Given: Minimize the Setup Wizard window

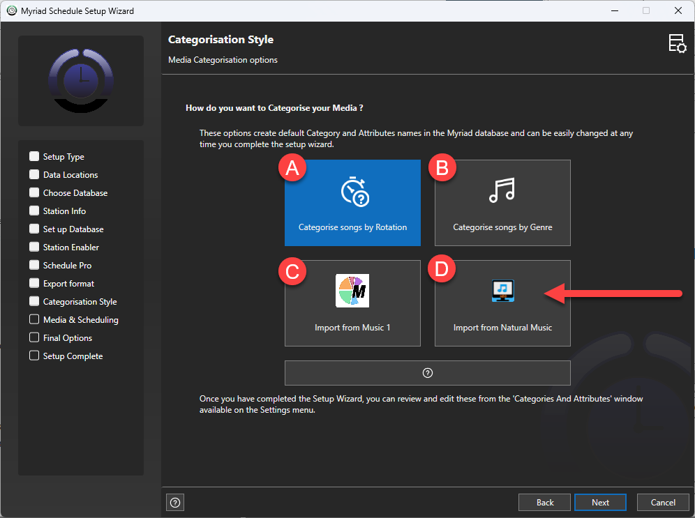Looking at the screenshot, I should coord(614,10).
